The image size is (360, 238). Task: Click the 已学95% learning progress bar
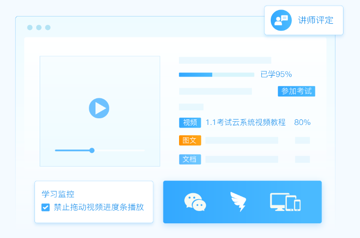pos(216,74)
